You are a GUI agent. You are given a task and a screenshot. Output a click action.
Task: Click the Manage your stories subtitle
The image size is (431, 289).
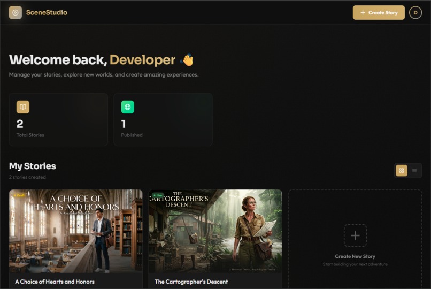pyautogui.click(x=104, y=74)
